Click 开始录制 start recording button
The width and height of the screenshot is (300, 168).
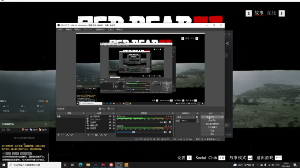[x=212, y=121]
